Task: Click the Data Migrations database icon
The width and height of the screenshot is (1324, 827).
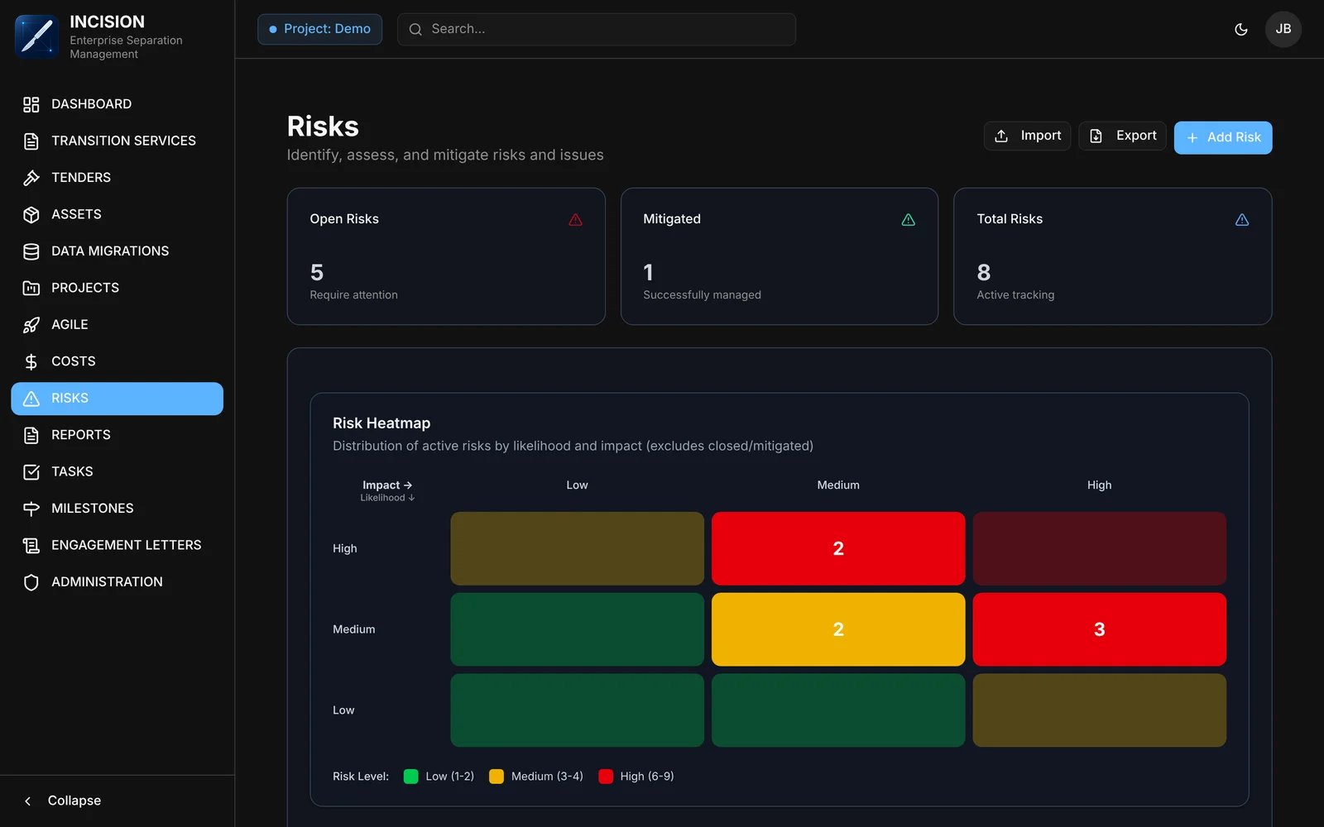Action: (31, 251)
